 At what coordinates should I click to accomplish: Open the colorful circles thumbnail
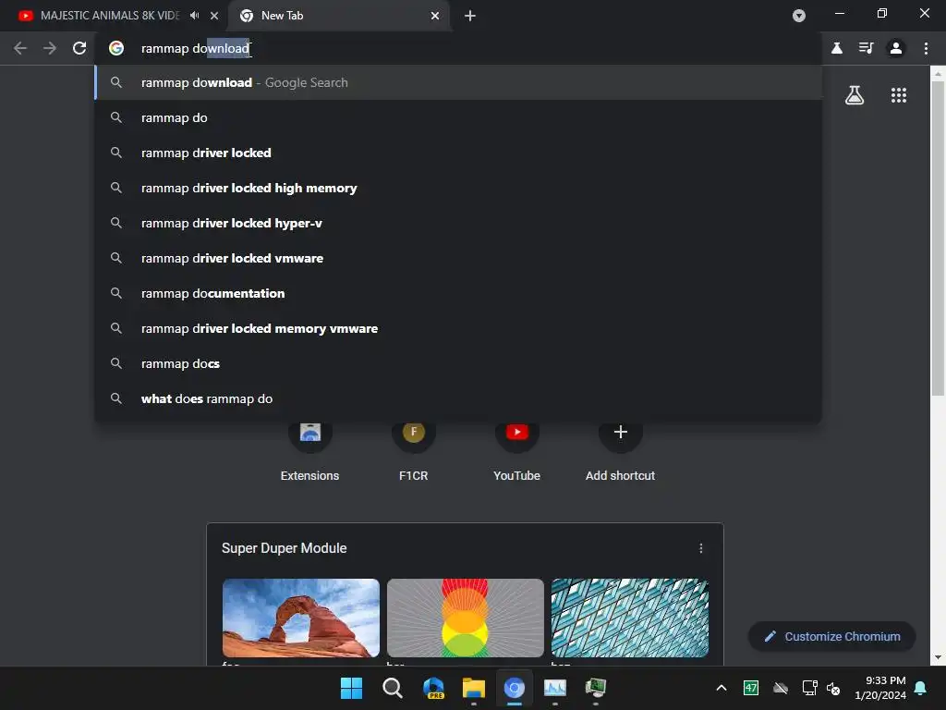466,618
